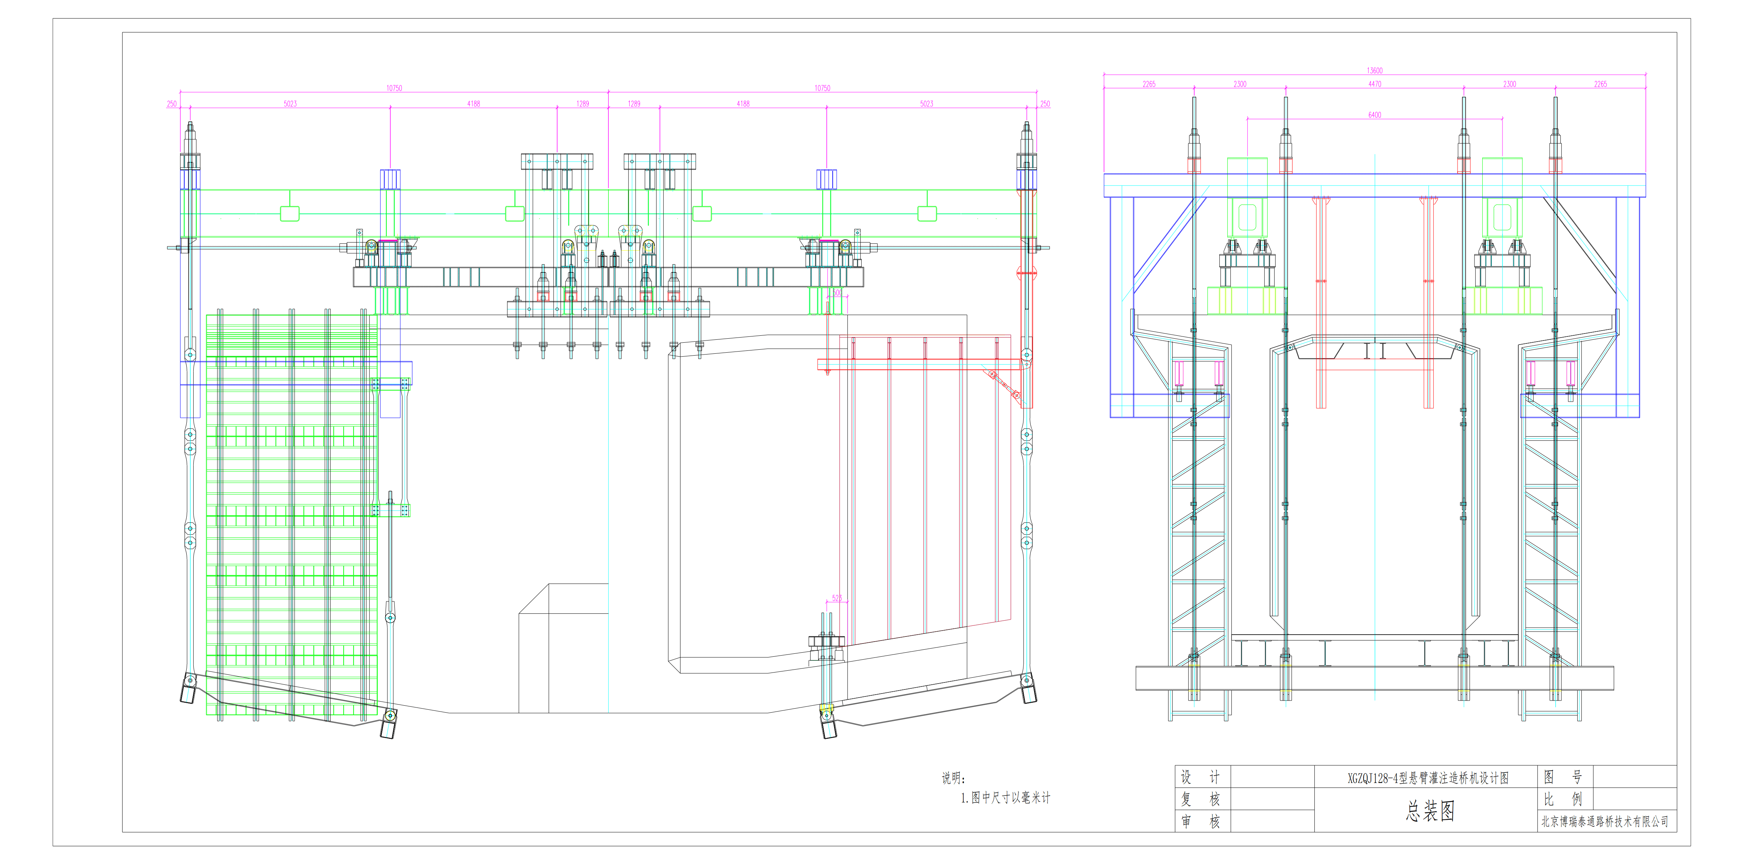Image resolution: width=1740 pixels, height=861 pixels.
Task: Click the leftmost 2300 dimension in section view
Action: (x=1240, y=84)
